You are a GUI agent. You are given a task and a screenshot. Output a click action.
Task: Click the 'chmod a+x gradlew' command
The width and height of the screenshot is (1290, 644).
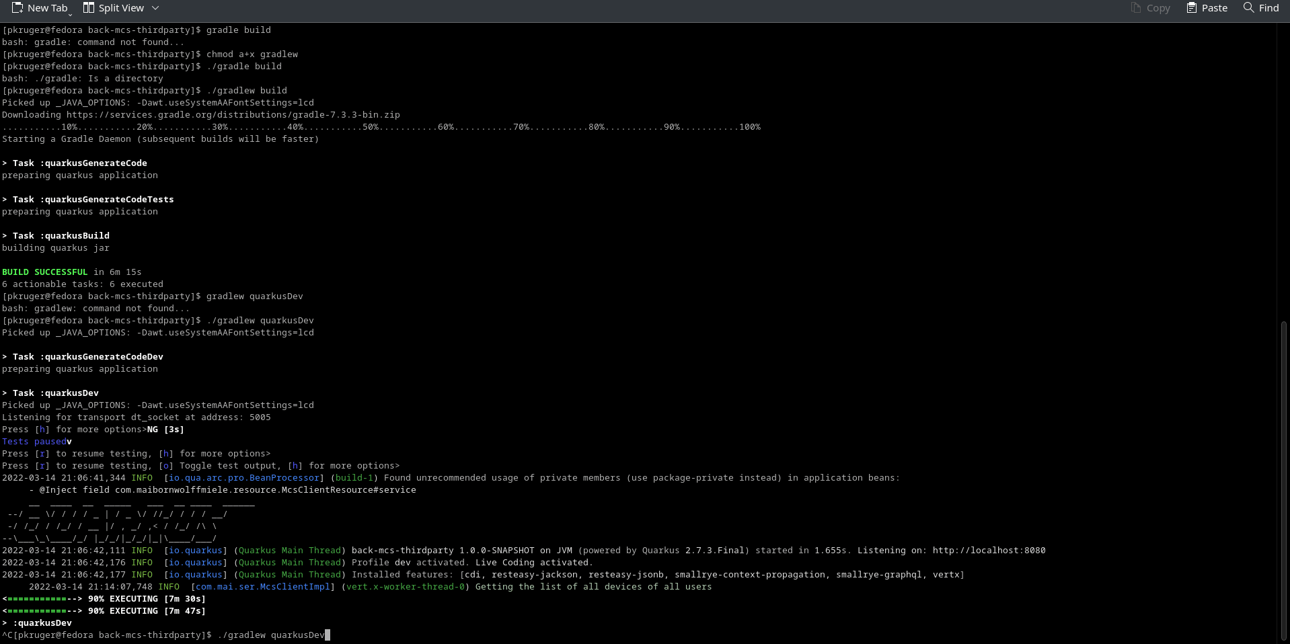point(252,54)
